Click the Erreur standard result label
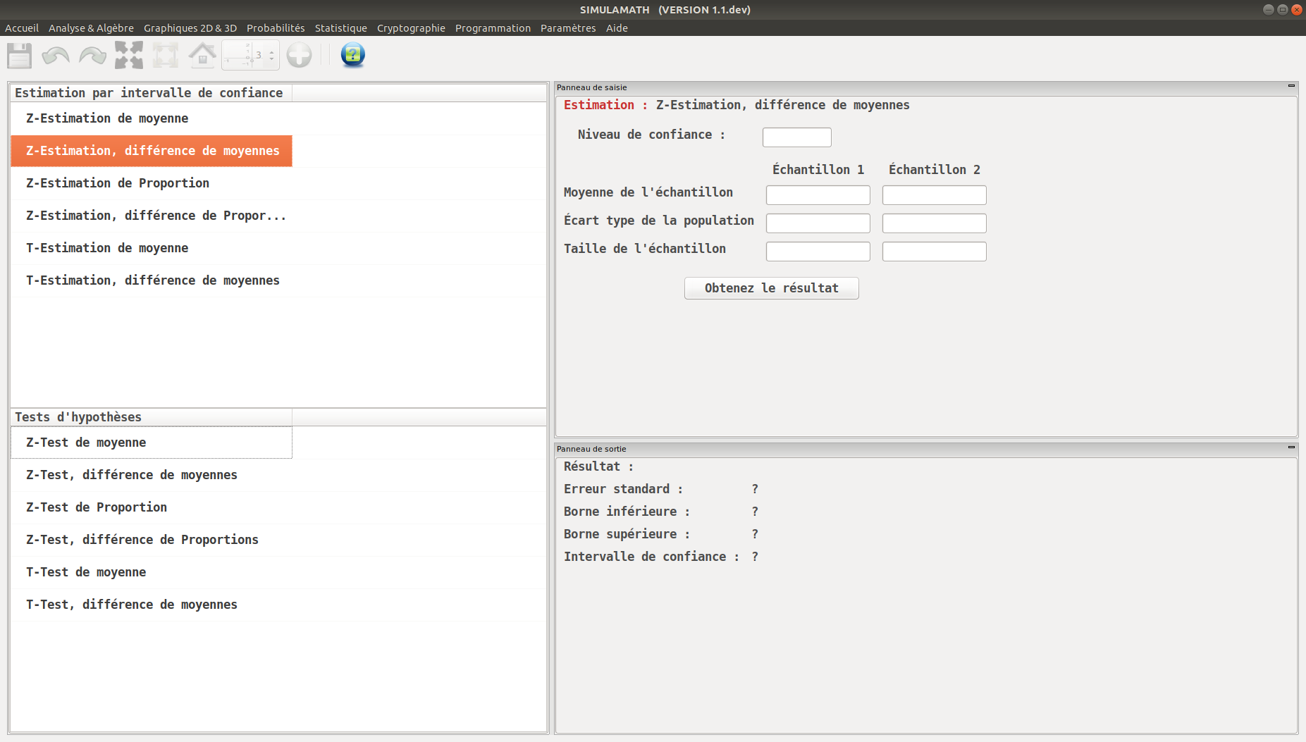Viewport: 1306px width, 742px height. point(623,489)
